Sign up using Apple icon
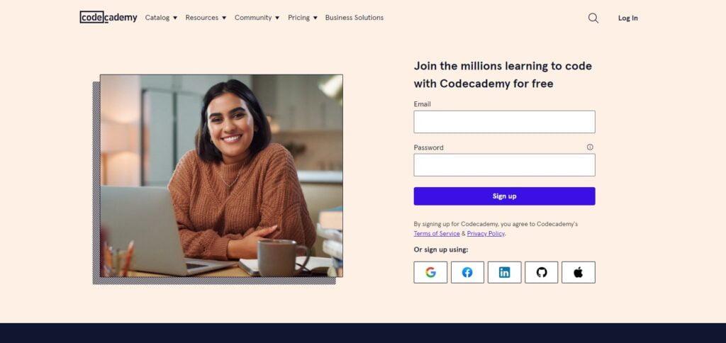Screen dimensions: 726x343 pyautogui.click(x=579, y=272)
